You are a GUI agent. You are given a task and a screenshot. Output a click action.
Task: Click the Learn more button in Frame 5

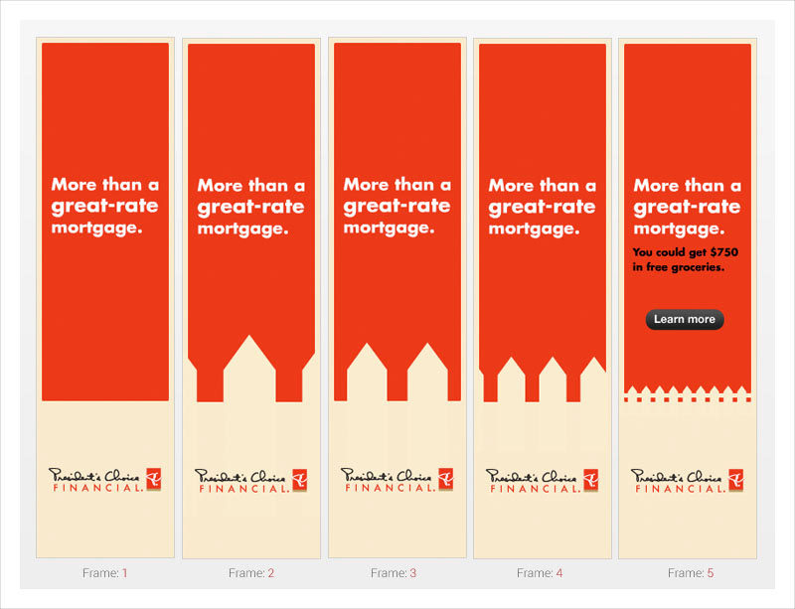pos(685,320)
